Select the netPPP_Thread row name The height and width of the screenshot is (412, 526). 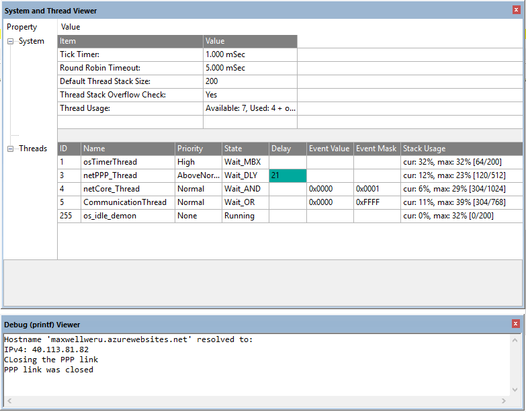tap(109, 175)
